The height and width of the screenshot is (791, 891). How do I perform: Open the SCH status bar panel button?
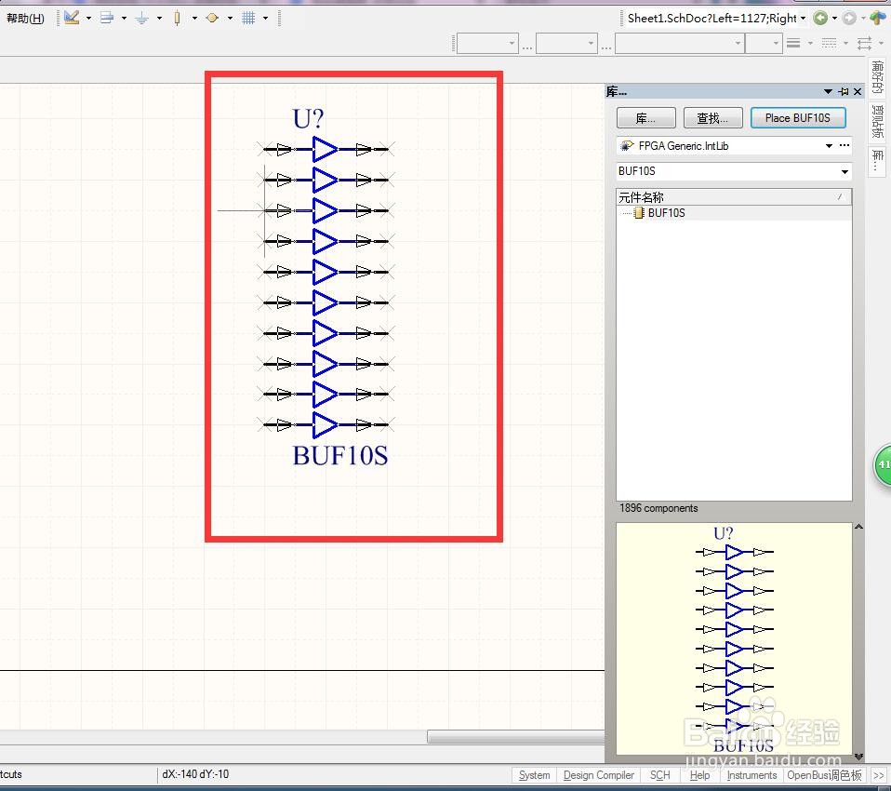coord(659,775)
